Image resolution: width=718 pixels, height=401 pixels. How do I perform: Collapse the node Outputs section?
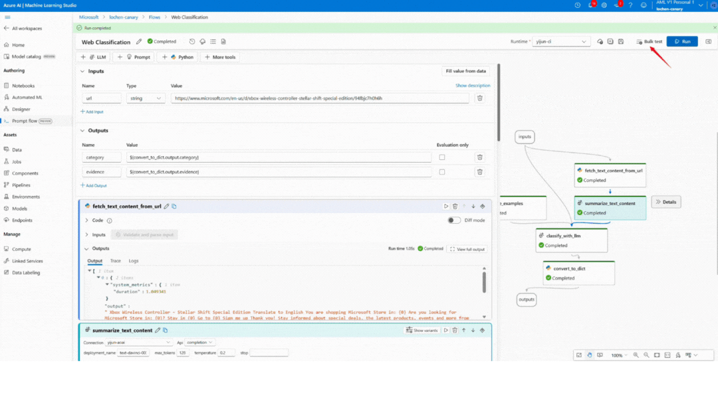click(86, 249)
